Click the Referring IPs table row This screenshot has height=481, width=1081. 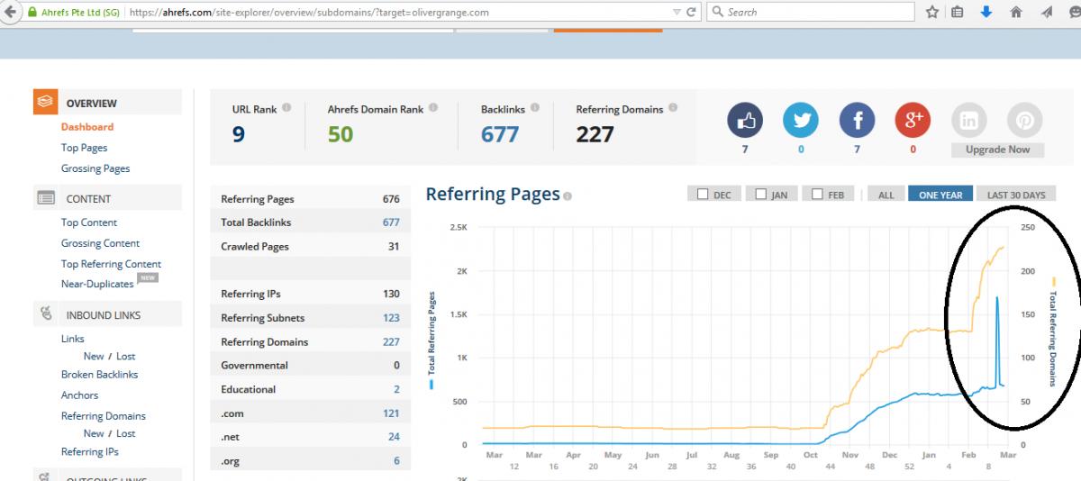(x=310, y=295)
